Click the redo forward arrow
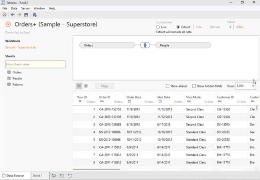260x180 pixels. pos(19,15)
